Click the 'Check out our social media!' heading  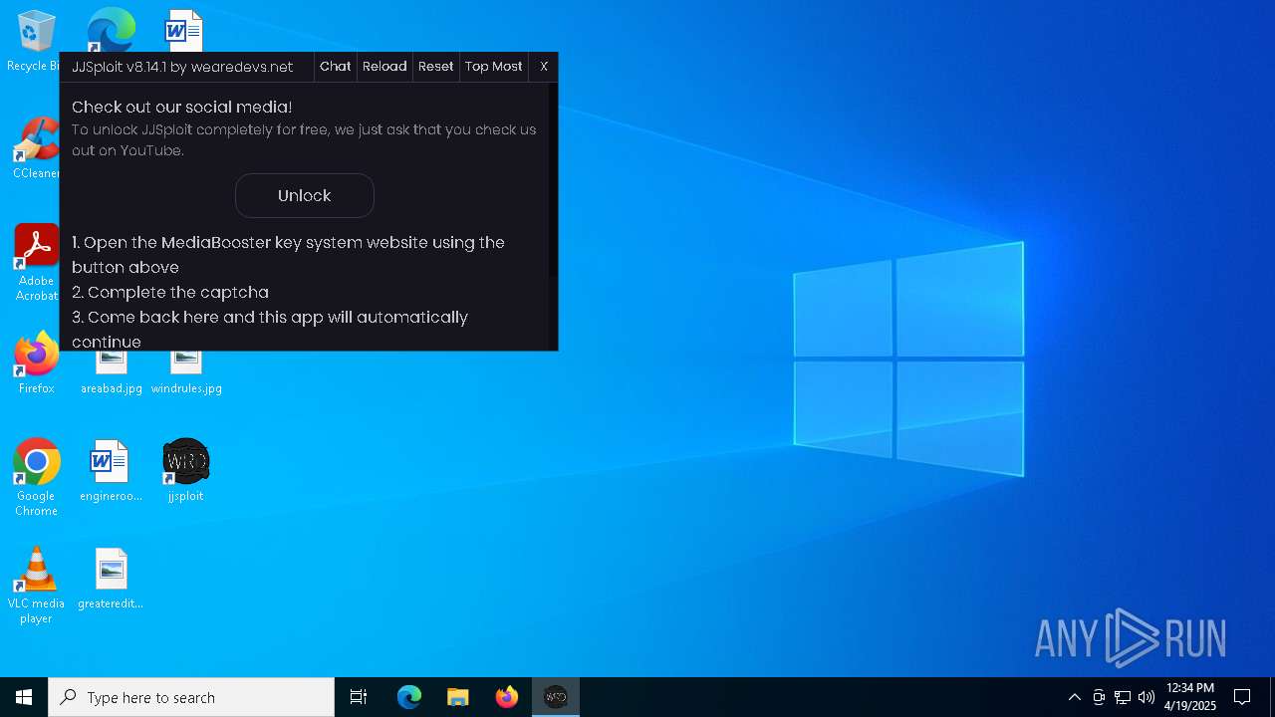[x=181, y=107]
